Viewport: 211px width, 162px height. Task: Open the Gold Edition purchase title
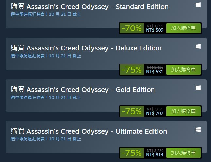83,90
